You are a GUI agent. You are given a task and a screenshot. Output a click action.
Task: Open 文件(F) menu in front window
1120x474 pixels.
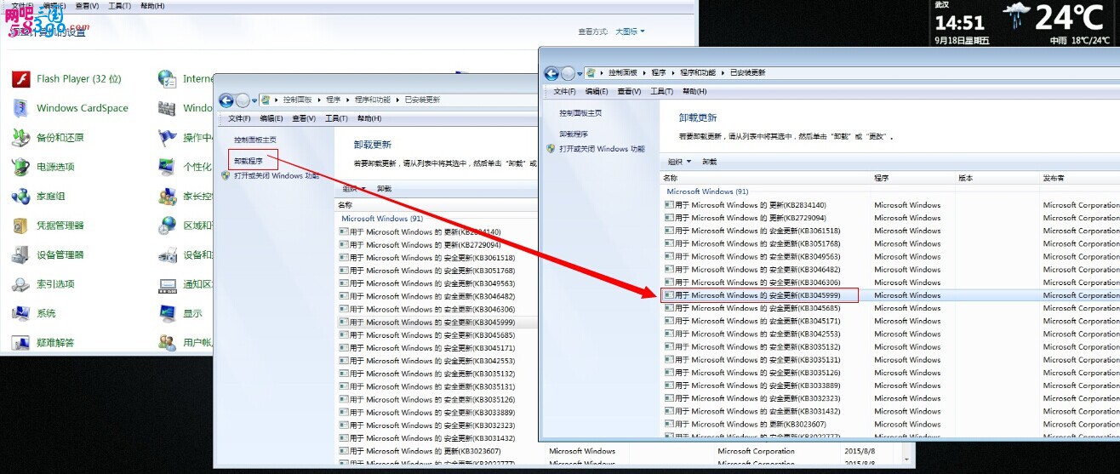[x=564, y=92]
